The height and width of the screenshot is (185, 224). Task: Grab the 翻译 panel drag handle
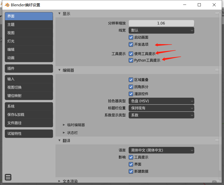[217, 141]
